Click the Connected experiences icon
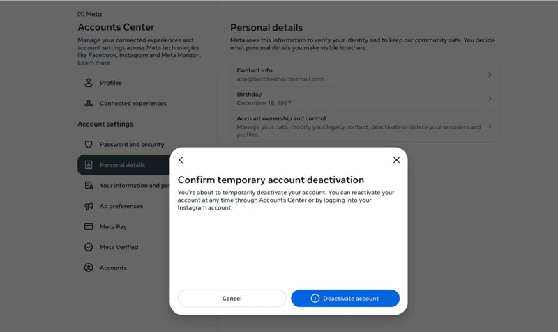This screenshot has width=558, height=332. click(89, 104)
